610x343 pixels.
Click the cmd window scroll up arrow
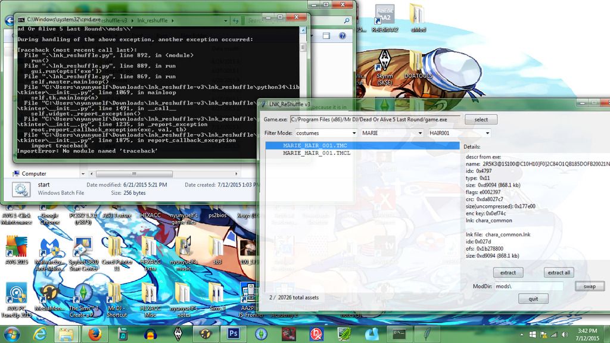[x=303, y=30]
